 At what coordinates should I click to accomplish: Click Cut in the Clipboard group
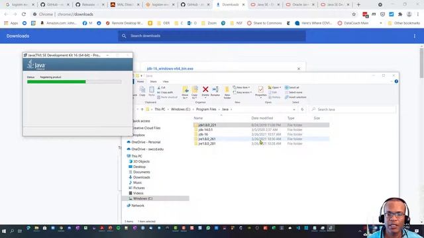(161, 88)
